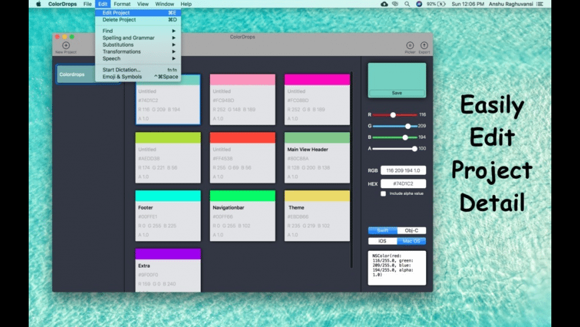Expand the Transformations submenu
580x327 pixels.
tap(138, 52)
